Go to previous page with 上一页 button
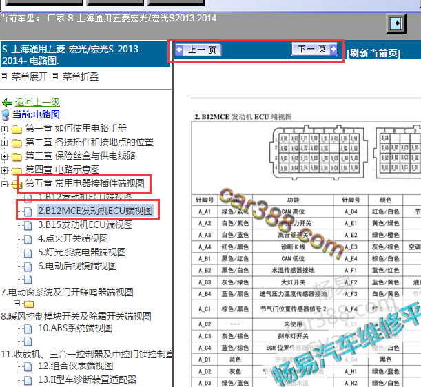Screen dimensions: 421x387 198,50
